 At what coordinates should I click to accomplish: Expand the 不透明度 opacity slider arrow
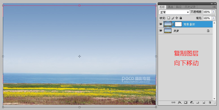[x=213, y=12]
